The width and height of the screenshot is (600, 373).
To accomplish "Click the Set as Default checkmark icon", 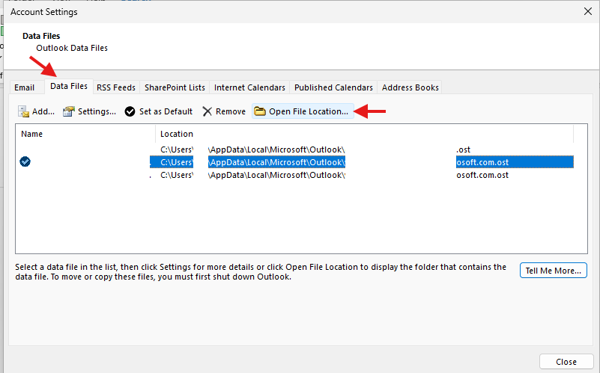I will click(130, 111).
